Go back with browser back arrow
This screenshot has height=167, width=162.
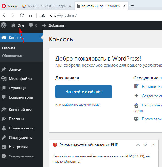click(x=4, y=15)
